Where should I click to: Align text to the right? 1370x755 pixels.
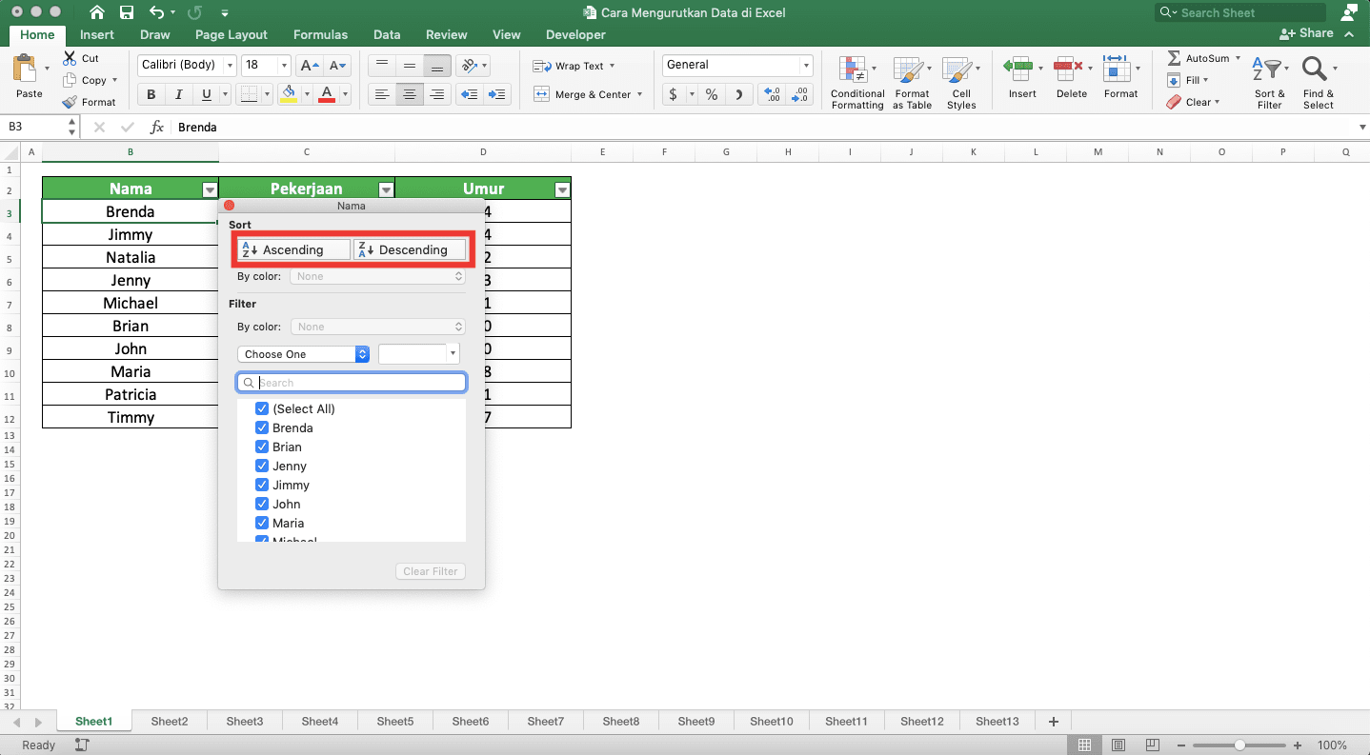point(437,94)
